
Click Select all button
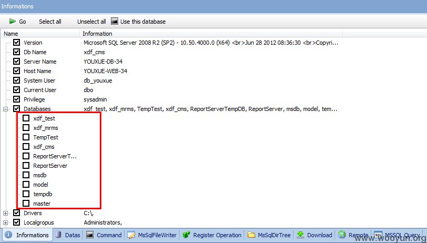tap(50, 22)
